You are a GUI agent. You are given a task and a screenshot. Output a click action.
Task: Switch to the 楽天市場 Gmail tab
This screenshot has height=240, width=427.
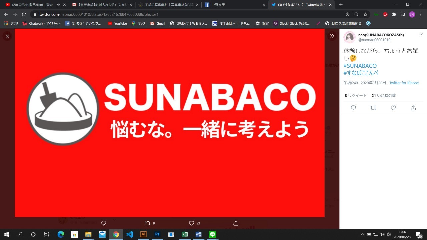102,5
